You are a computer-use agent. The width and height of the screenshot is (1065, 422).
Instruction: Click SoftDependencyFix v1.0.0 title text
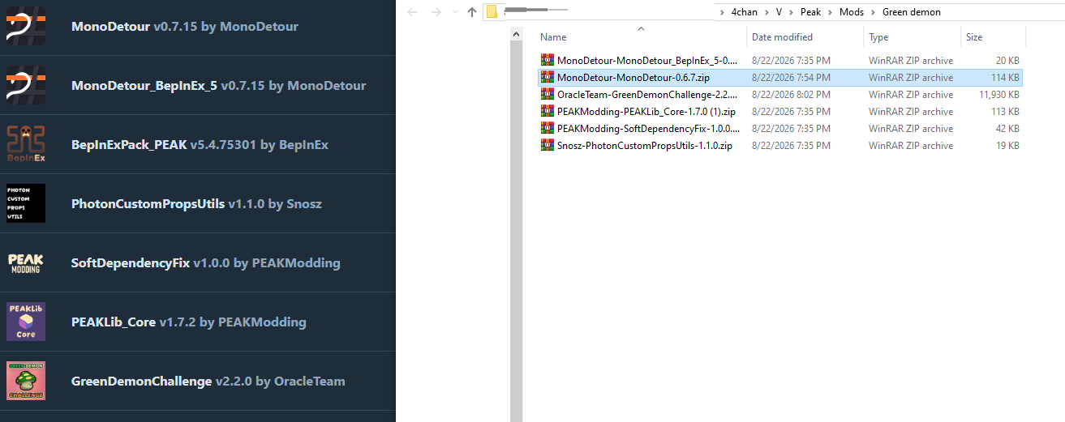[206, 262]
